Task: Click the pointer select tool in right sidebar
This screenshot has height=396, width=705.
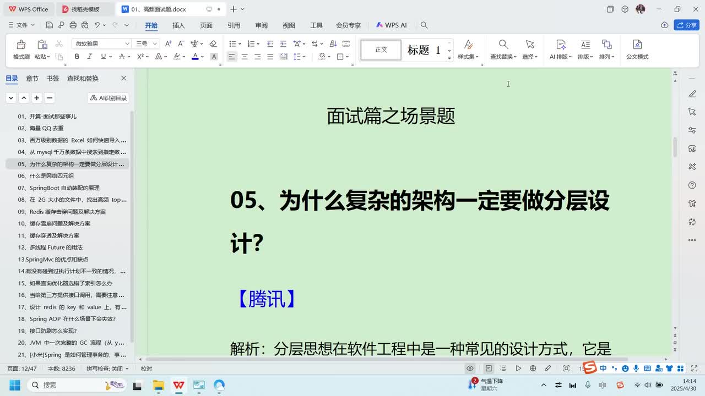Action: (x=692, y=112)
